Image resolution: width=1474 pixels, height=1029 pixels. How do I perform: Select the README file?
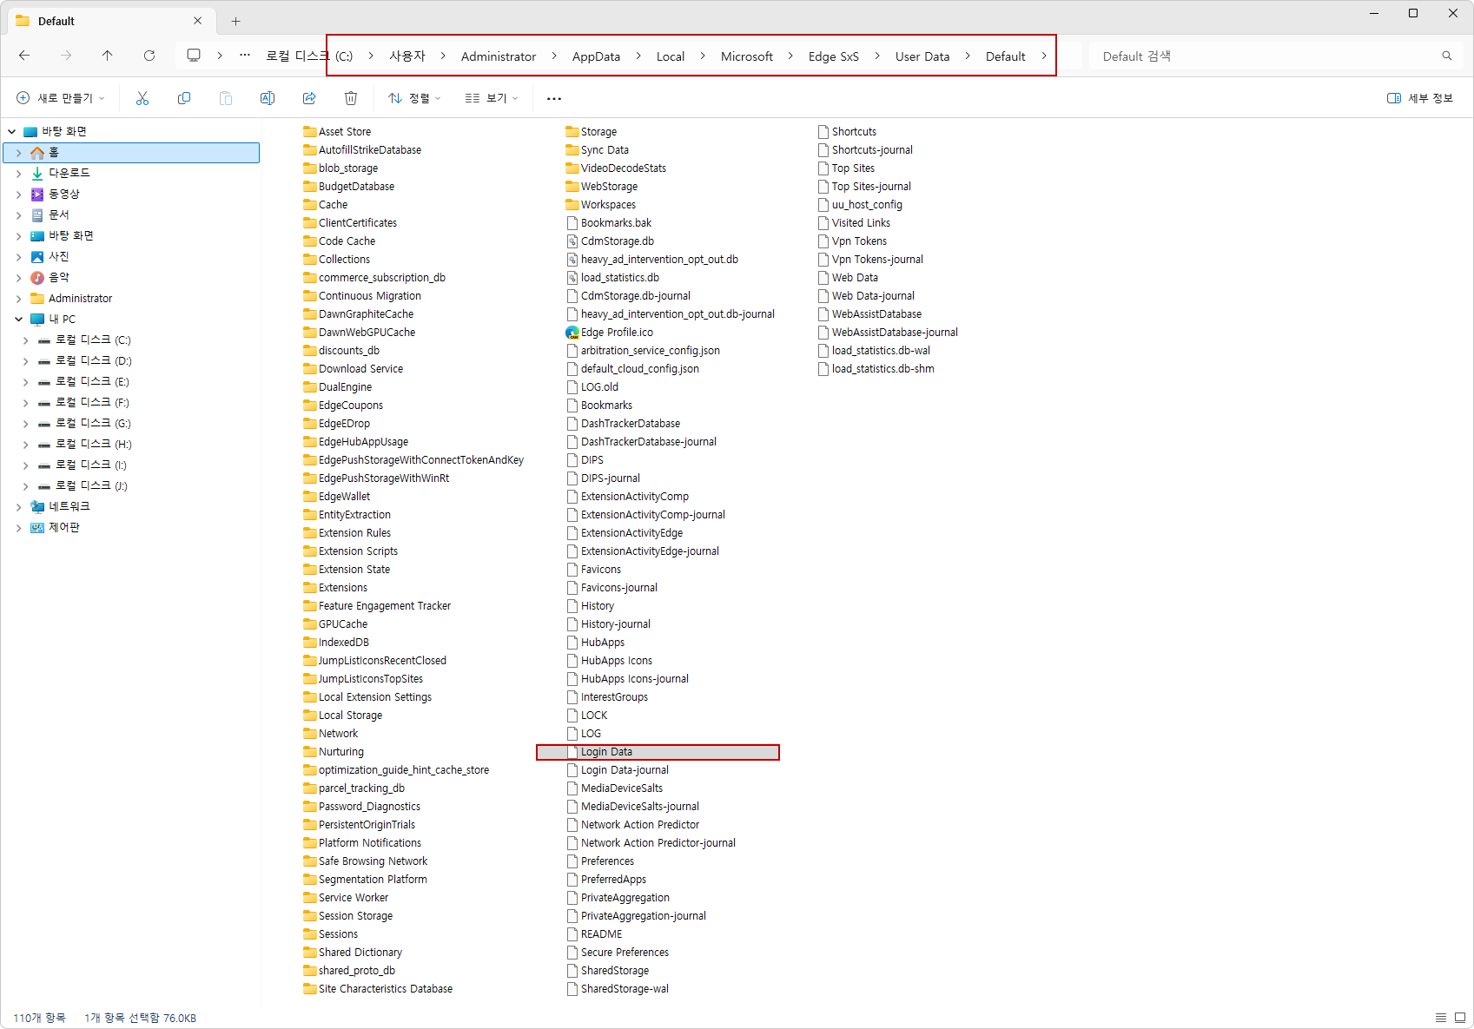pyautogui.click(x=595, y=934)
